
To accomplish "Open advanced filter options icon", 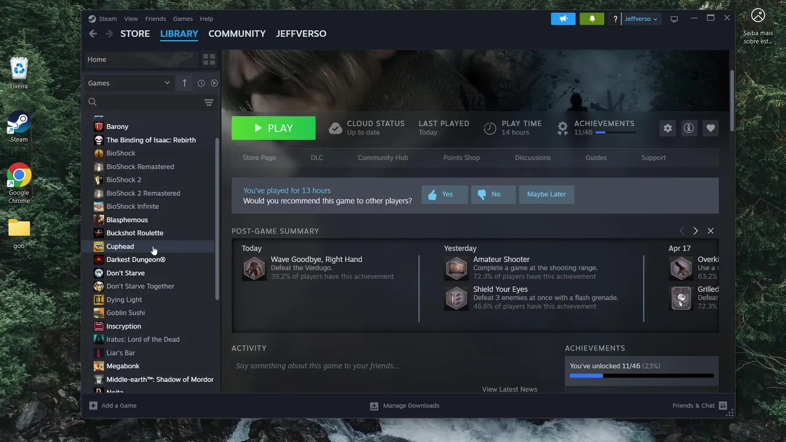I will coord(209,103).
